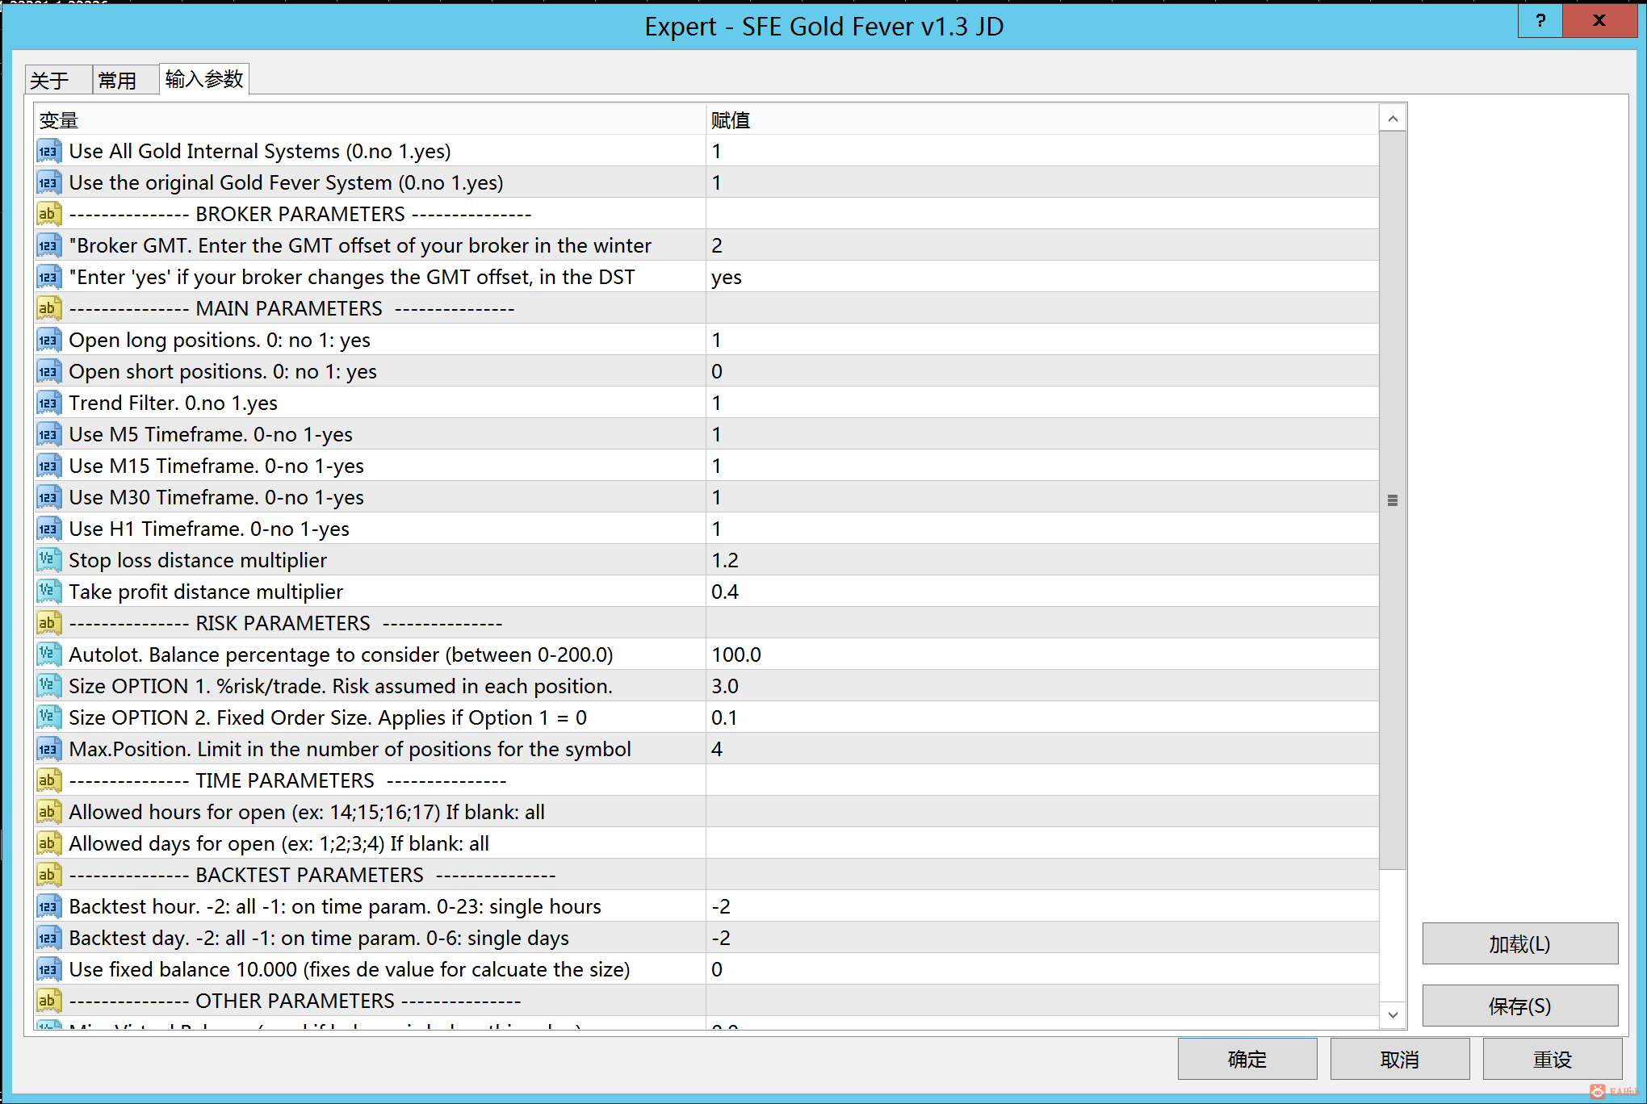Image resolution: width=1647 pixels, height=1104 pixels.
Task: Click the value 0 of Open short positions
Action: [x=1042, y=371]
